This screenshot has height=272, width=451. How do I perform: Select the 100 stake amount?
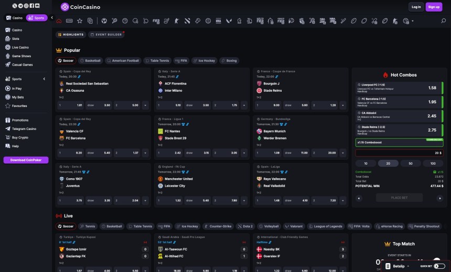(x=433, y=164)
